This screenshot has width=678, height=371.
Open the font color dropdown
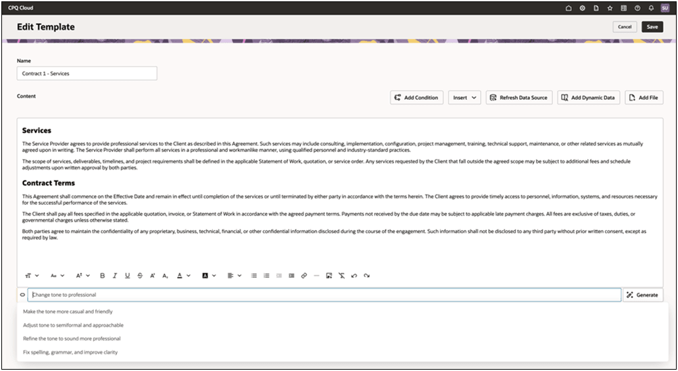pyautogui.click(x=184, y=276)
